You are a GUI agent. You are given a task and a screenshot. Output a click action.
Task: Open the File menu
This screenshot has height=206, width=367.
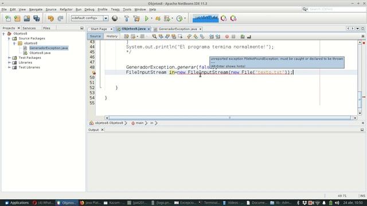click(4, 9)
